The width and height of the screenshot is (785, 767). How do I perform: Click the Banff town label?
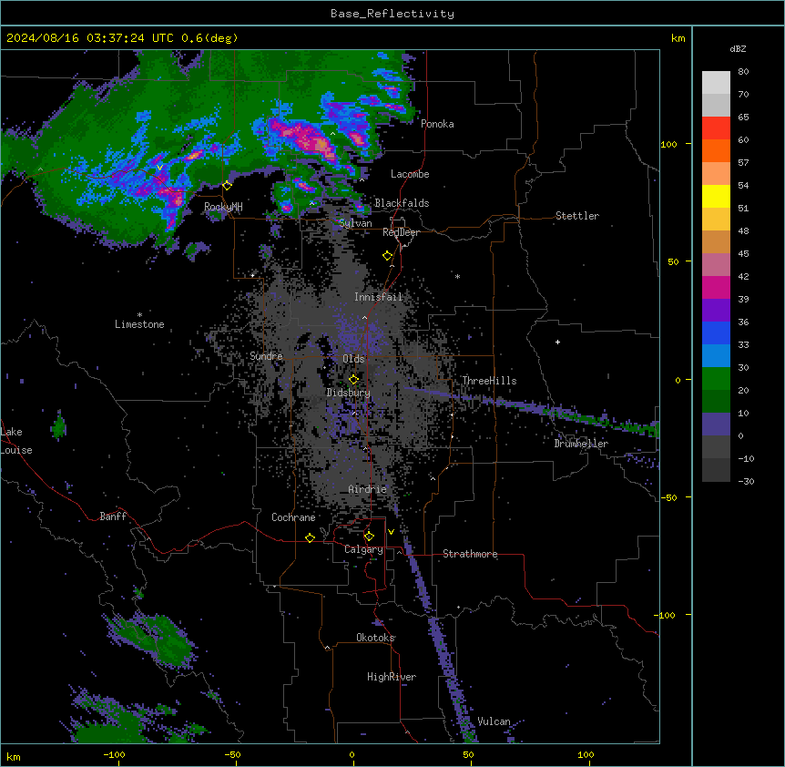(x=113, y=516)
